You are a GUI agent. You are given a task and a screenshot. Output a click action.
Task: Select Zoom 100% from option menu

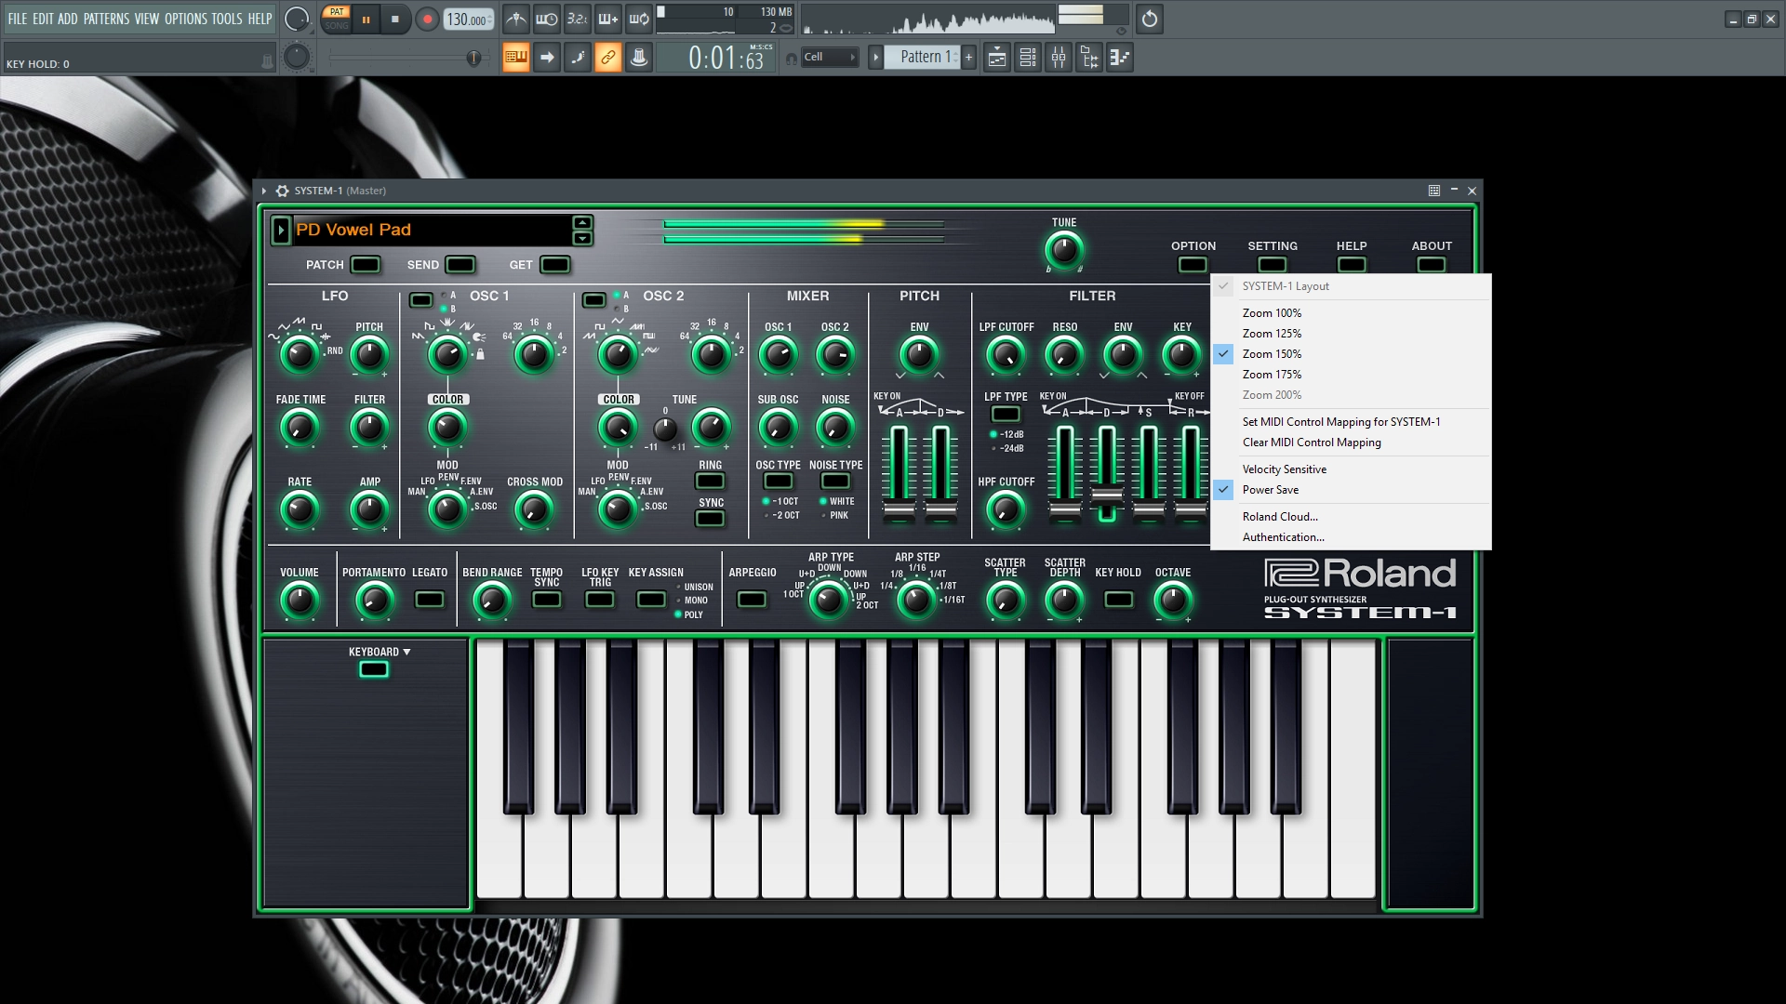(1351, 313)
